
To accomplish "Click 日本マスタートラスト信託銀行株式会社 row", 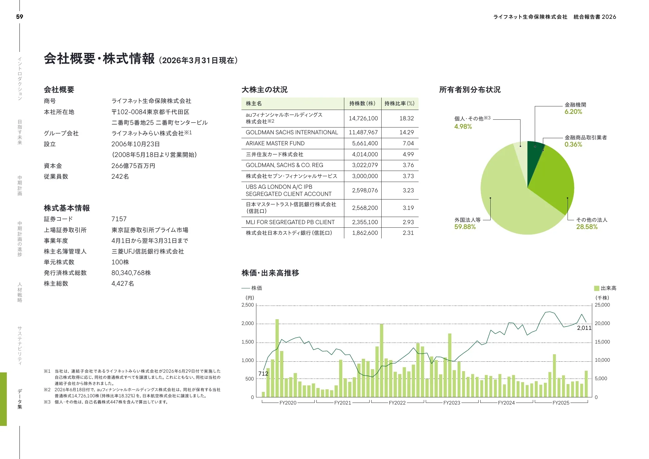I will [330, 208].
